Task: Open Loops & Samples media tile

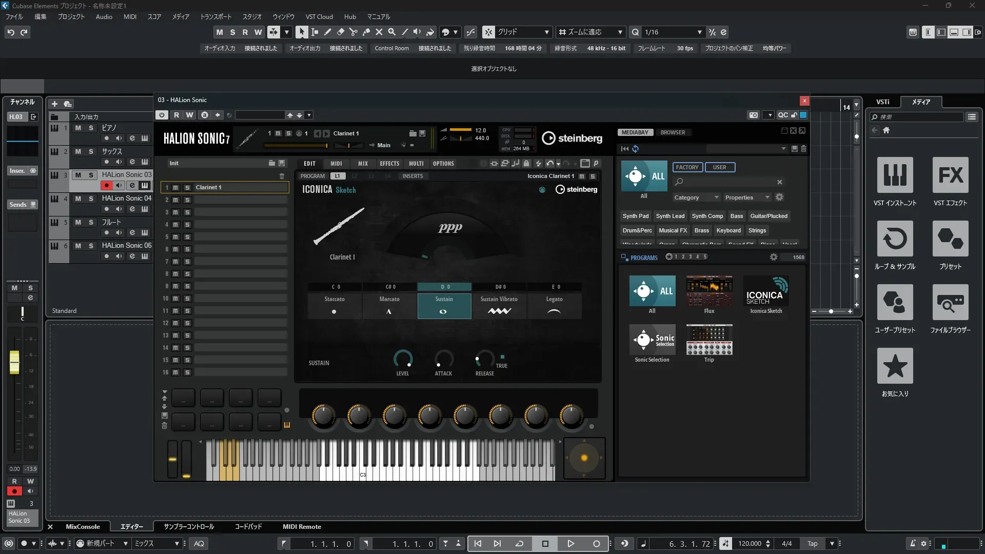Action: click(895, 239)
